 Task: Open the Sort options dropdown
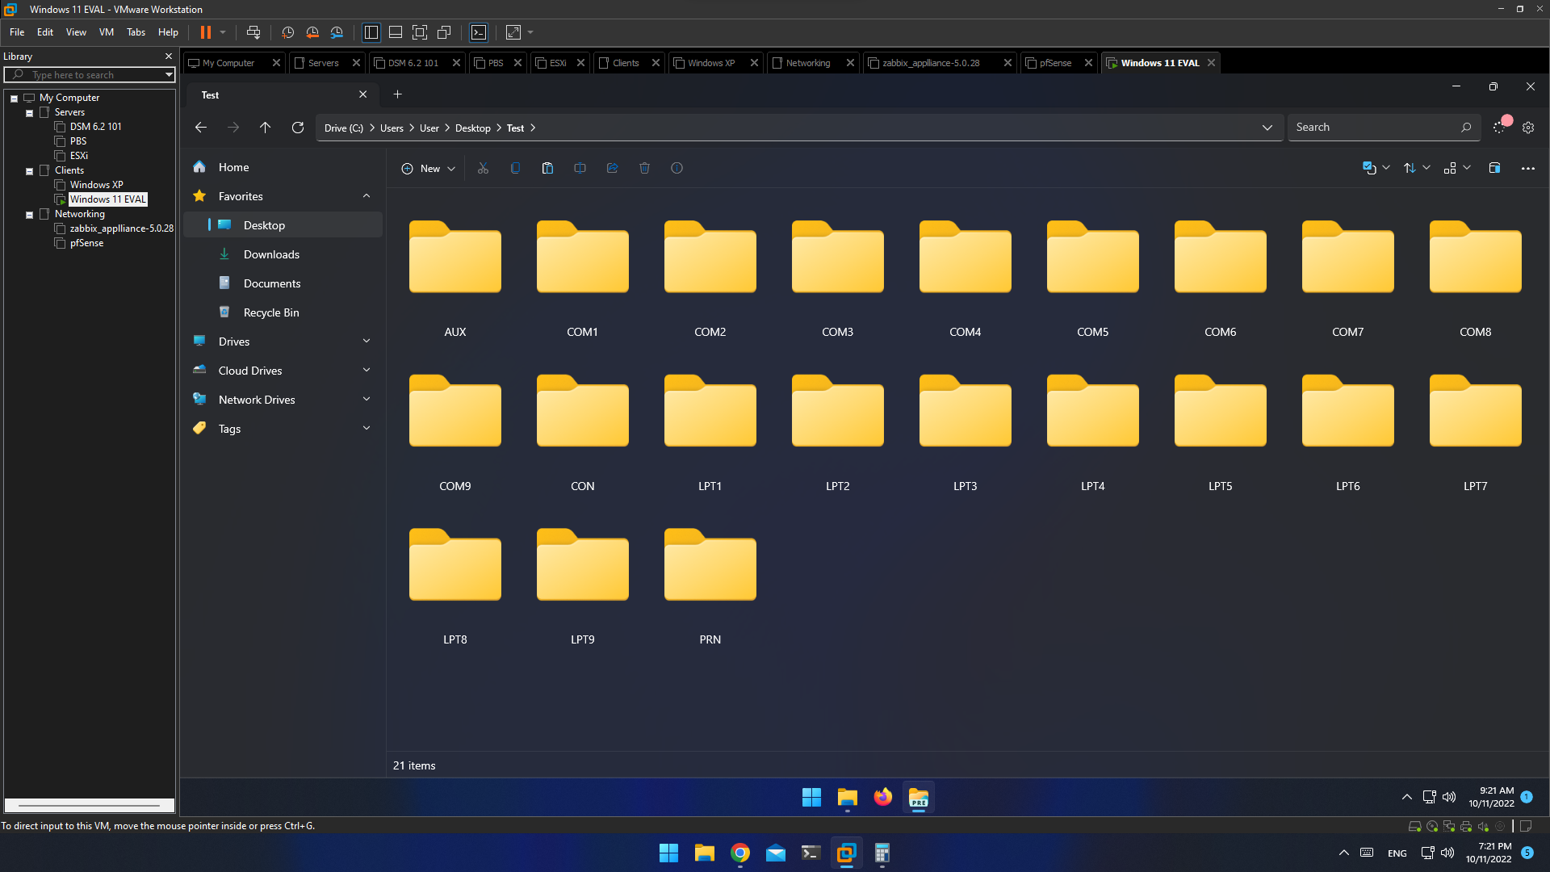(1415, 168)
